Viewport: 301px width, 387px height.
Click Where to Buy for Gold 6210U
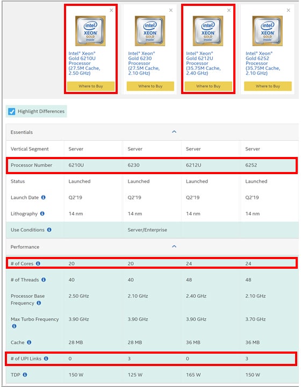coord(91,86)
